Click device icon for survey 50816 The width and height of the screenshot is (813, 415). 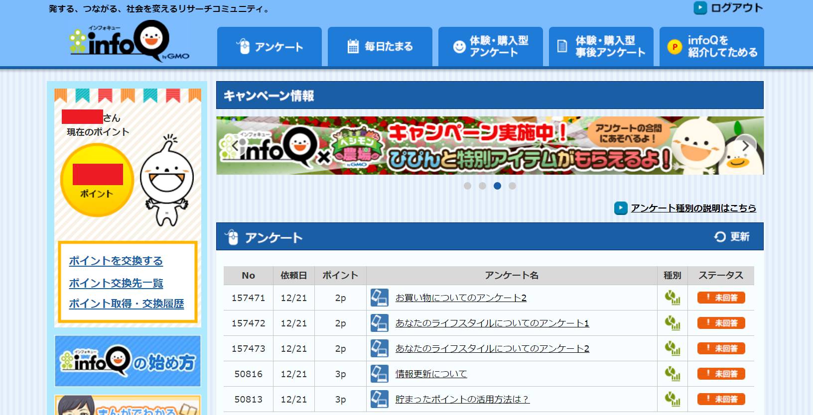point(380,374)
